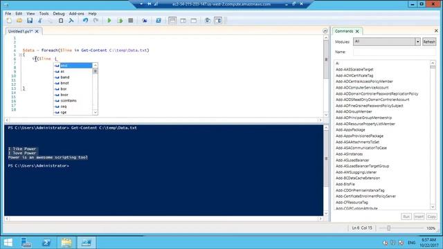443x249 pixels.
Task: Choose 'and' in the IntelliSense list
Action: coord(73,66)
